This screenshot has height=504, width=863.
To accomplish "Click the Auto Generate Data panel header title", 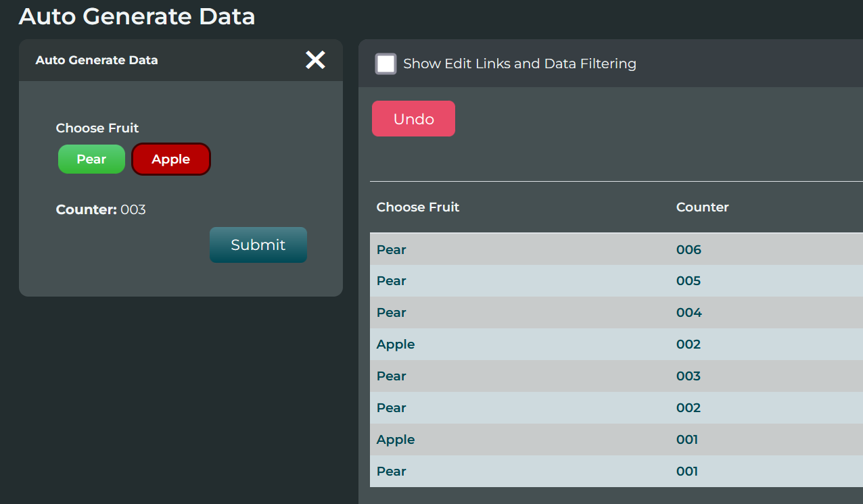I will click(97, 60).
